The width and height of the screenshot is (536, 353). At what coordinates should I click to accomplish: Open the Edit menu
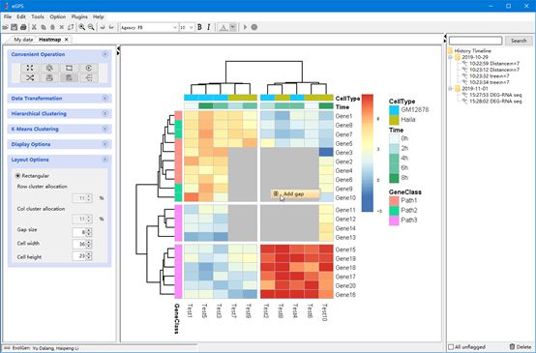click(x=21, y=16)
